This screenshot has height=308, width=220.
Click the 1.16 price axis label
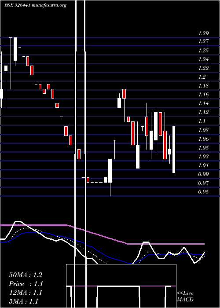(203, 95)
